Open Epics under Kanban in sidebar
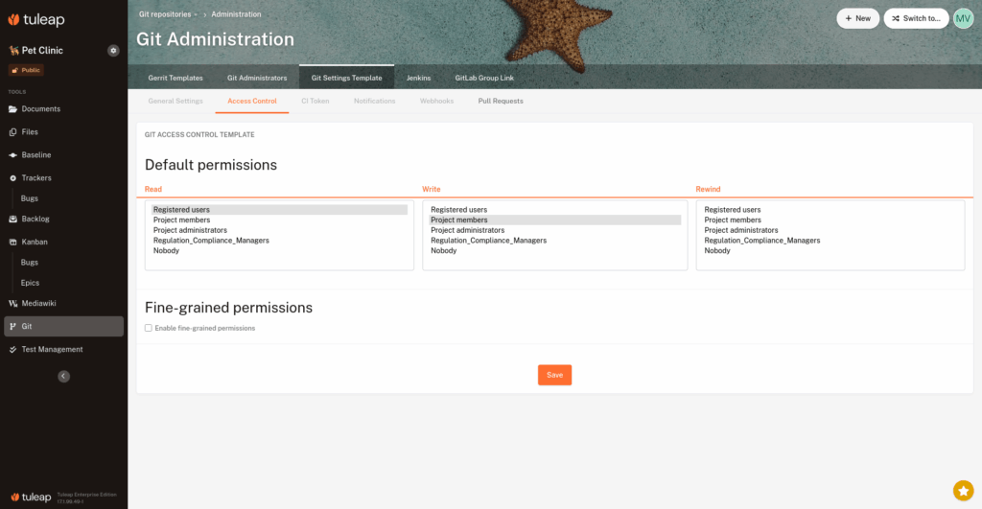The image size is (982, 509). [x=31, y=283]
